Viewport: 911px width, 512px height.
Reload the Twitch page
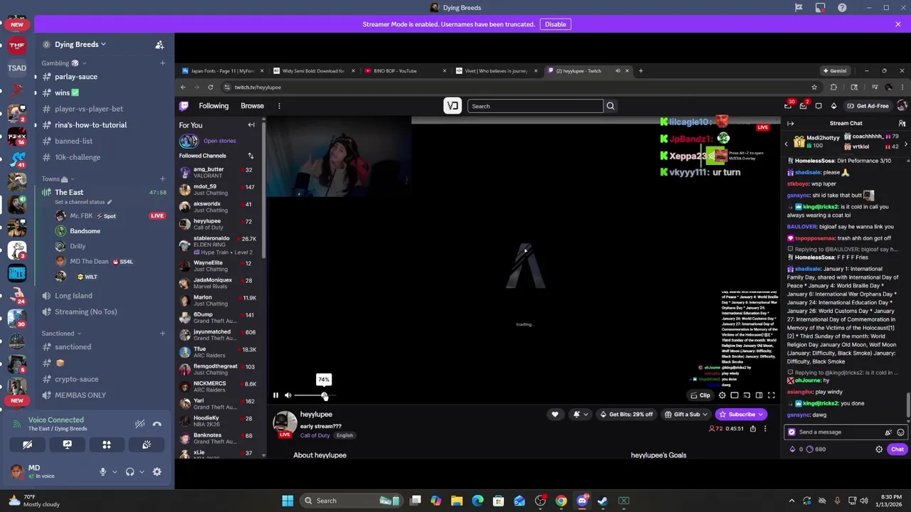[211, 87]
